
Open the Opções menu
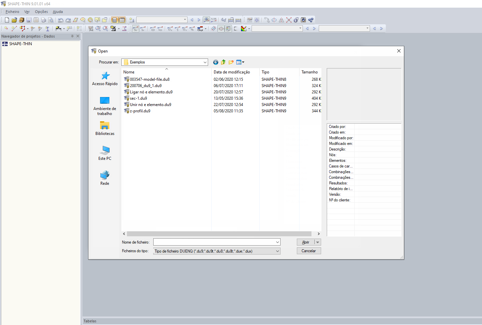(x=41, y=12)
